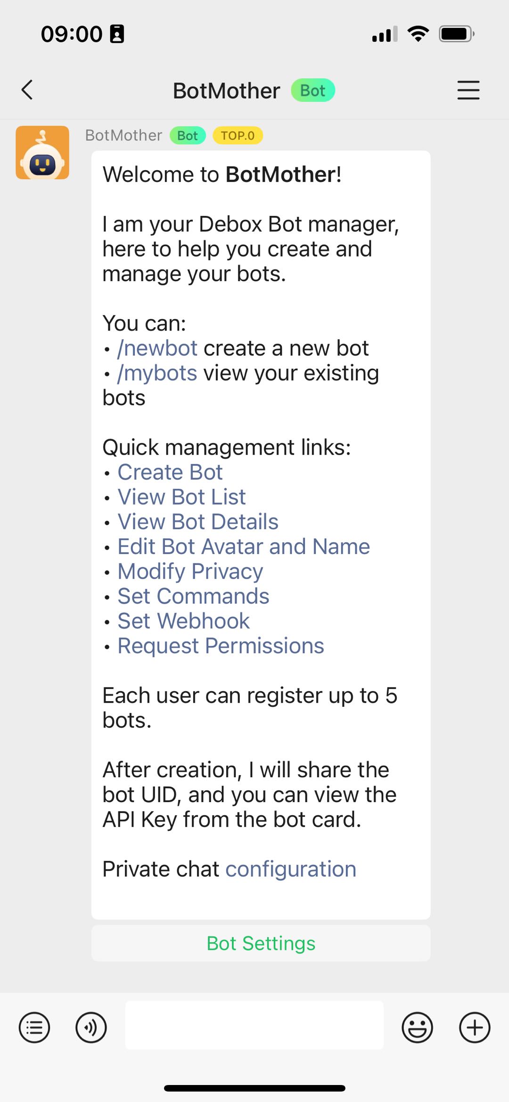Tap the BotMother robot avatar
Image resolution: width=509 pixels, height=1102 pixels.
(42, 152)
